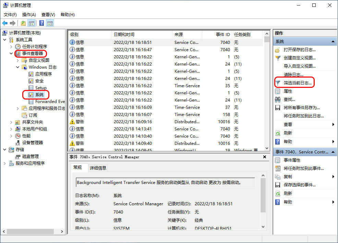Expand 应用程序和服务日志 node arrow

pos(18,108)
